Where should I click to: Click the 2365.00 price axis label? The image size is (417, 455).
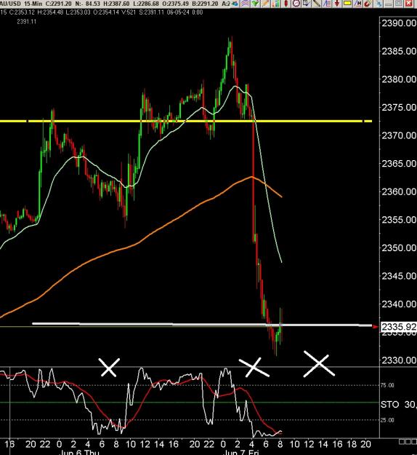pos(399,163)
